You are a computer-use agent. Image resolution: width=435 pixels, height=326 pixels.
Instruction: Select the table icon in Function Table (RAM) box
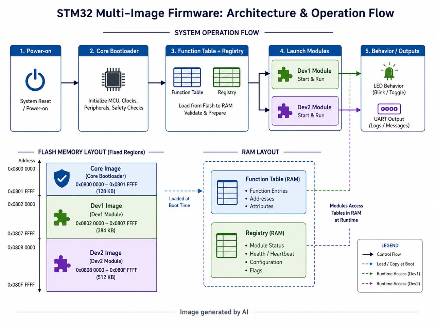(x=227, y=192)
